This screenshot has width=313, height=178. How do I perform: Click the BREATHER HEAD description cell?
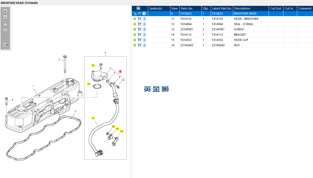point(251,13)
